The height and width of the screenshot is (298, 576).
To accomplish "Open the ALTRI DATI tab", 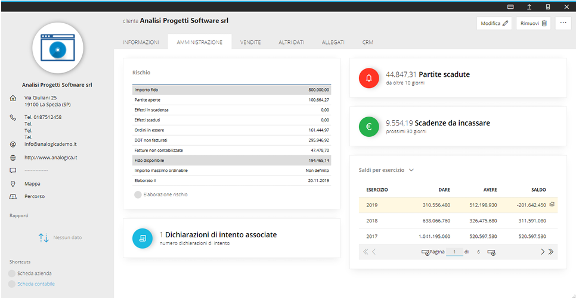I will [292, 42].
